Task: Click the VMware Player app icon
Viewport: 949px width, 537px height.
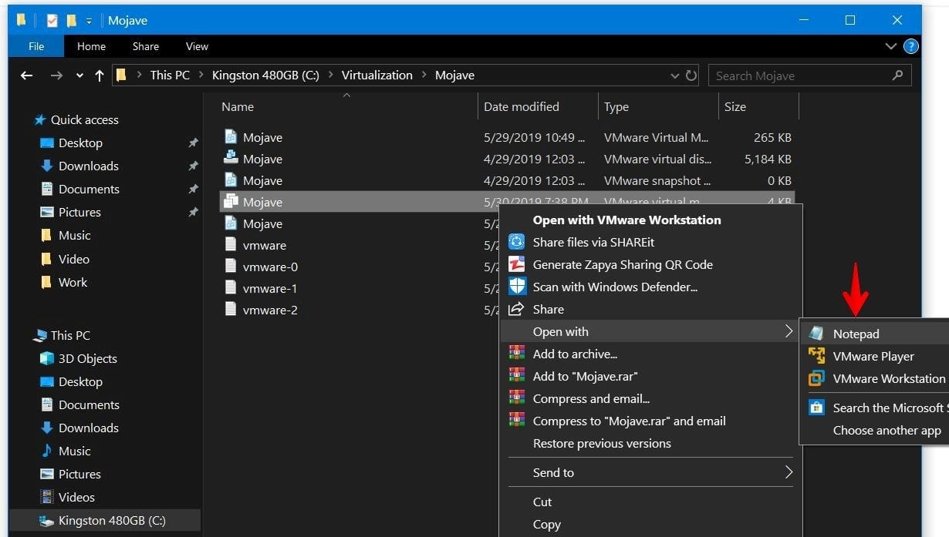Action: click(816, 356)
